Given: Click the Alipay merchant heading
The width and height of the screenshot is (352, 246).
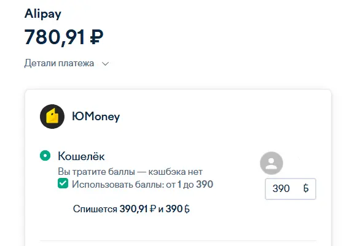Looking at the screenshot, I should (x=42, y=14).
